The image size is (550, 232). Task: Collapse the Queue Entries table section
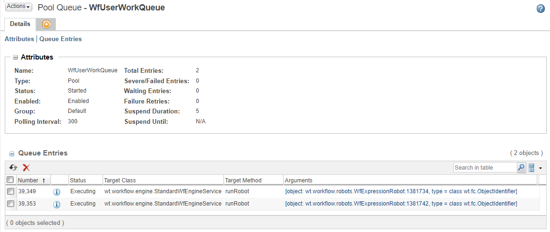[x=11, y=154]
